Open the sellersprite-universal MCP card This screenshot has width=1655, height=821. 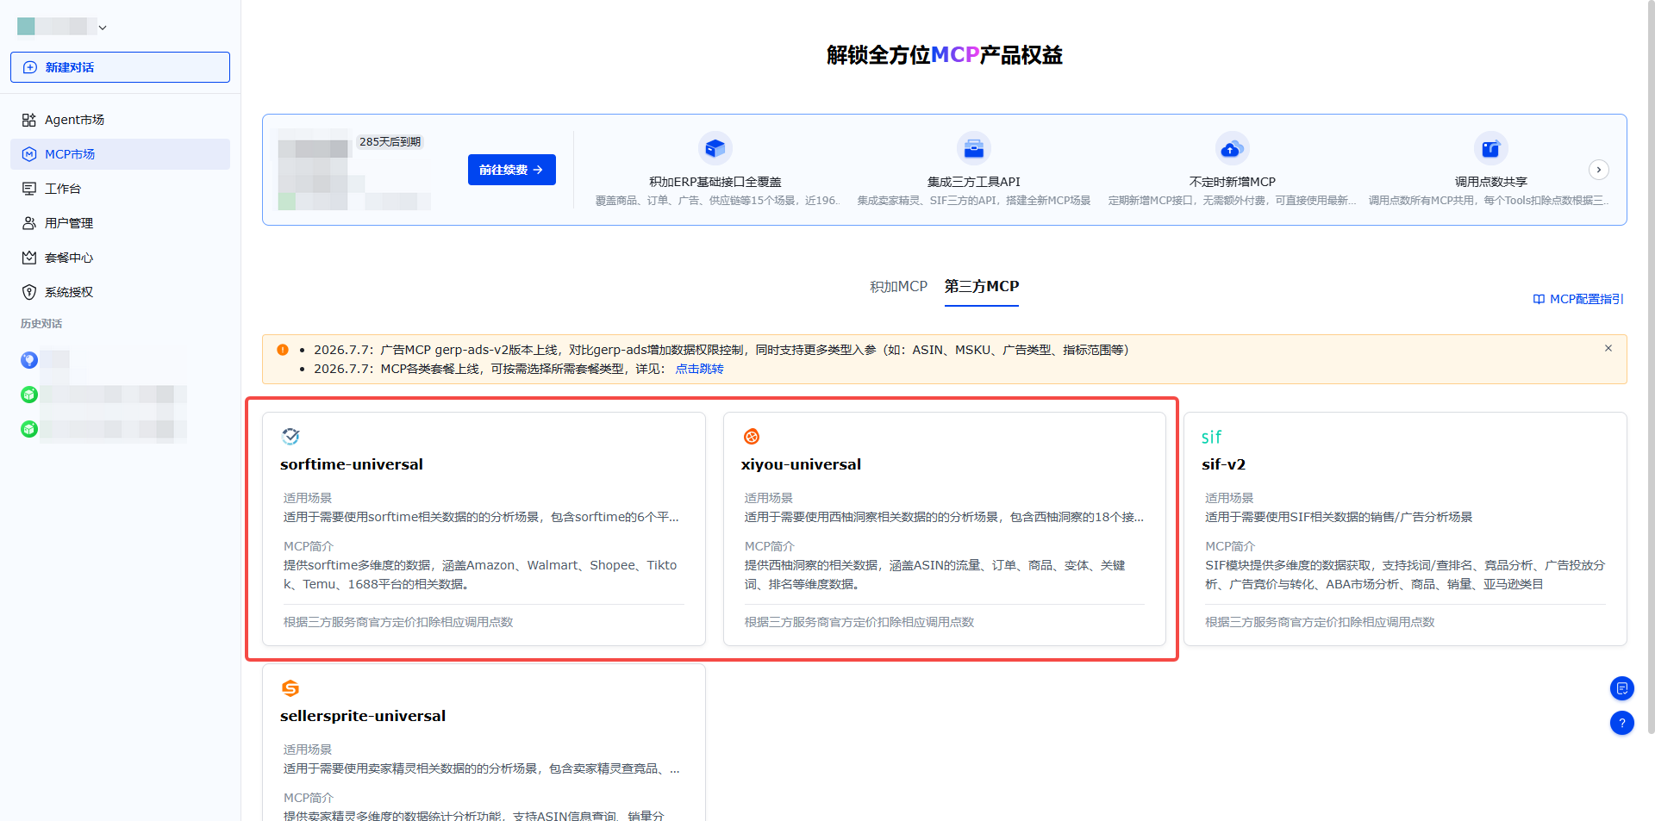484,743
